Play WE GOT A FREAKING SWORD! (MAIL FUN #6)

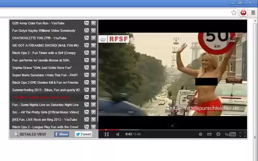46,45
